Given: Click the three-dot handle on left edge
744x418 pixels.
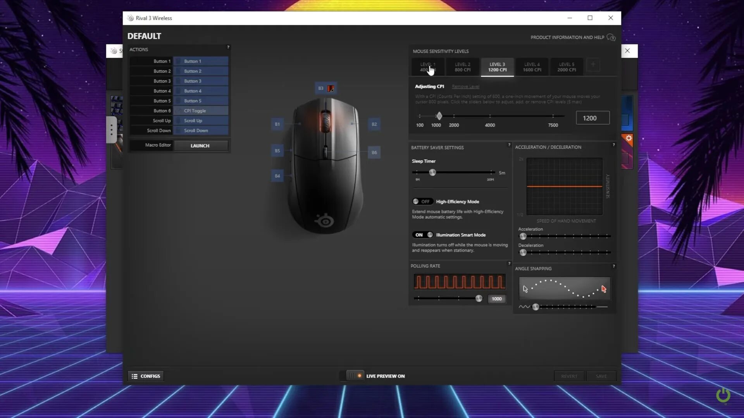Looking at the screenshot, I should pos(111,130).
